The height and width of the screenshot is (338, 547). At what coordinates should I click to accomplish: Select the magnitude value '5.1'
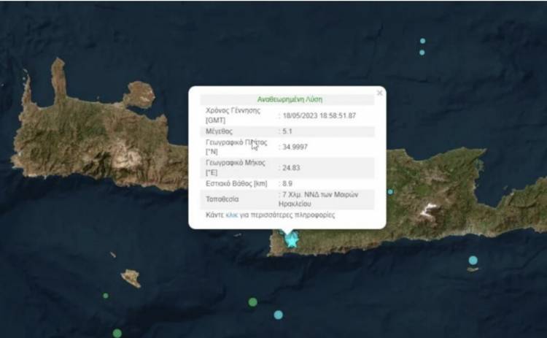[287, 131]
